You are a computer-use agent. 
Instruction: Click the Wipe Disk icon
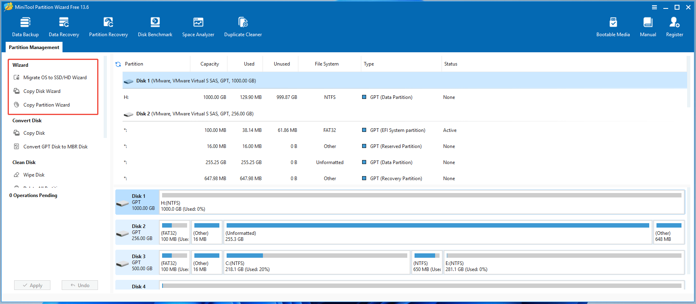[x=17, y=175]
